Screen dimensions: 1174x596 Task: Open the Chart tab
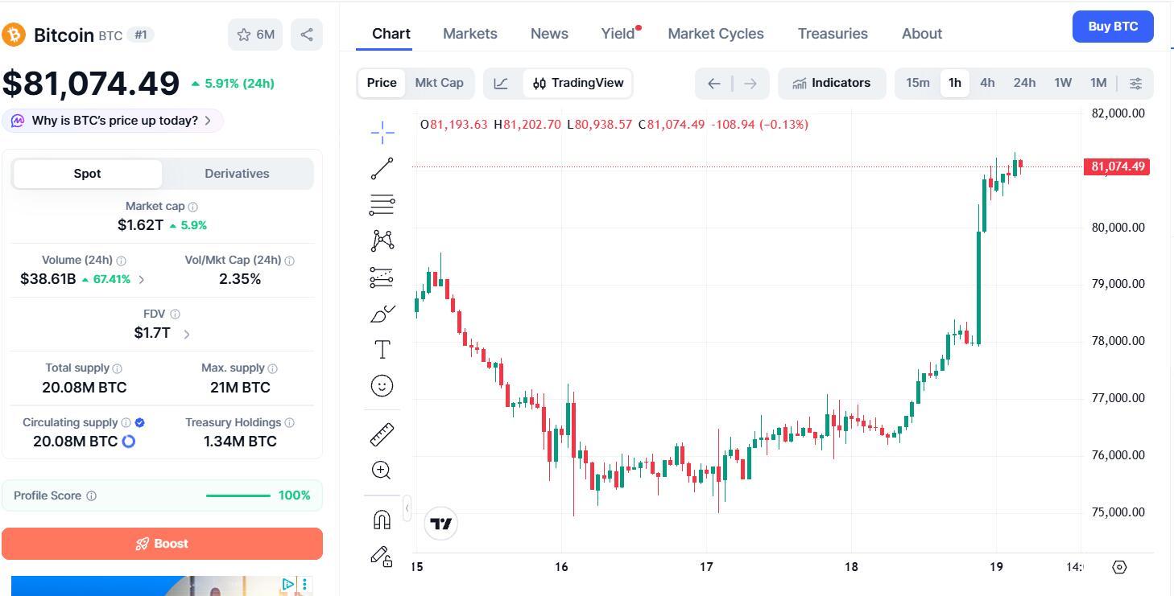391,34
